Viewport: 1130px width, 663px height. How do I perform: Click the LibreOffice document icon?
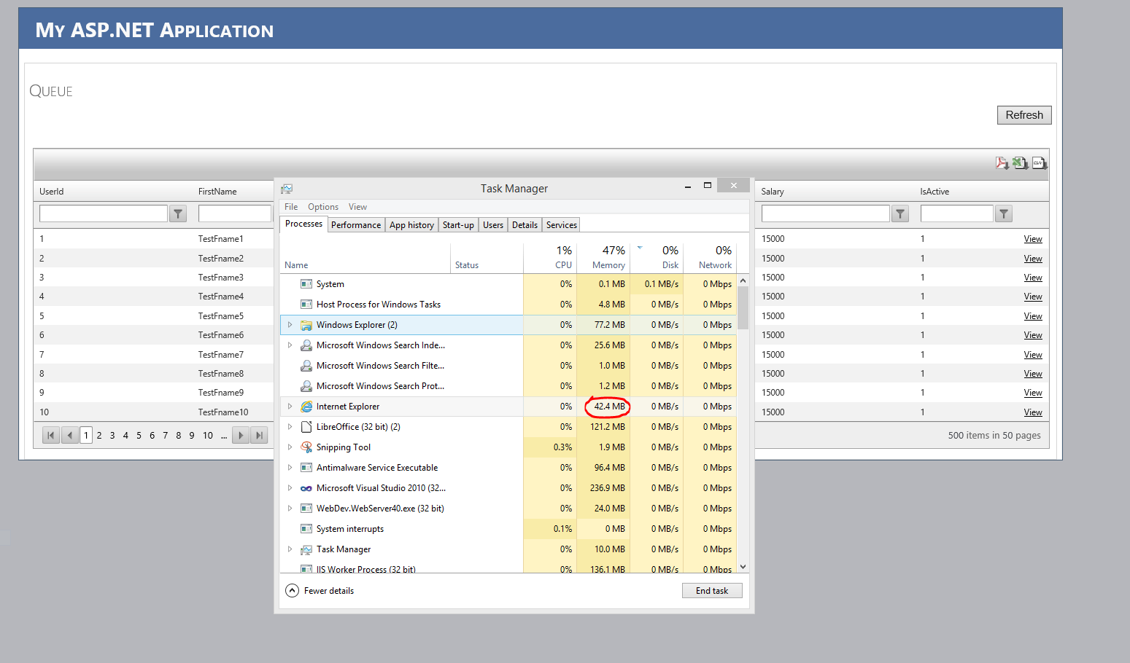(306, 427)
